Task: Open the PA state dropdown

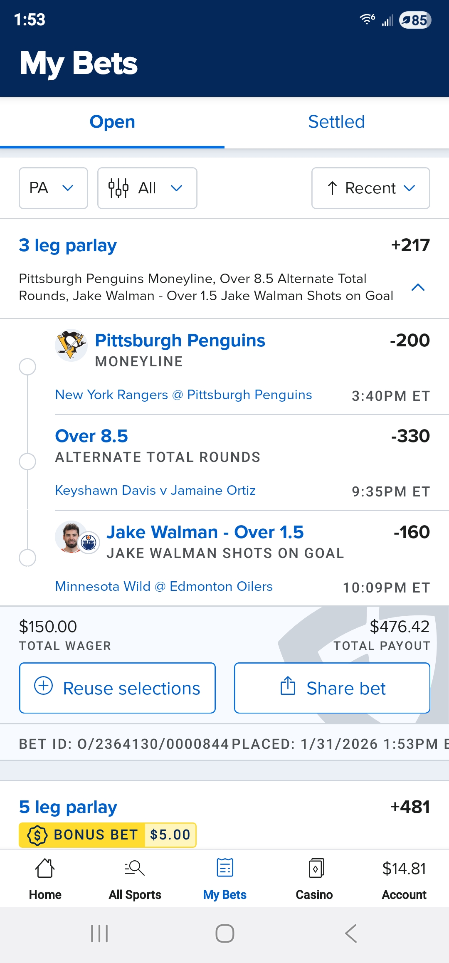Action: tap(53, 188)
